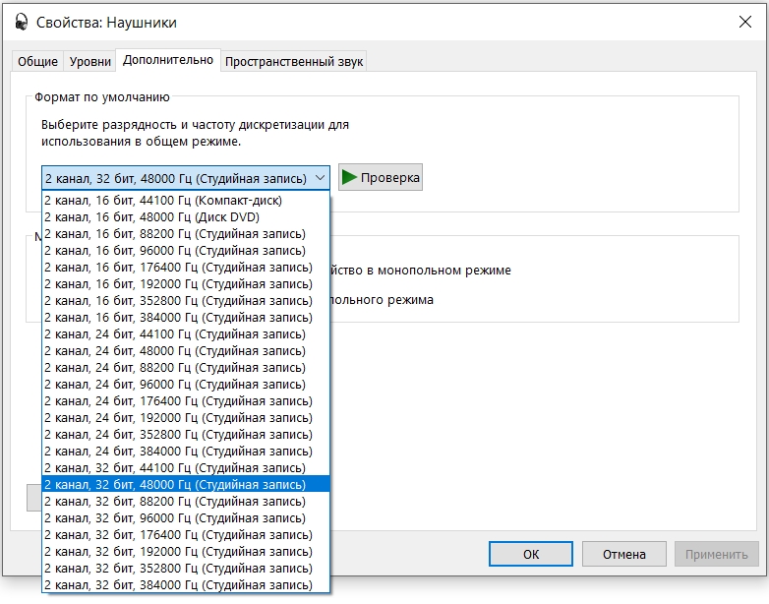Click highlighted 2 канал, 32 бит, 48000 Гц row
This screenshot has height=604, width=769.
[186, 484]
